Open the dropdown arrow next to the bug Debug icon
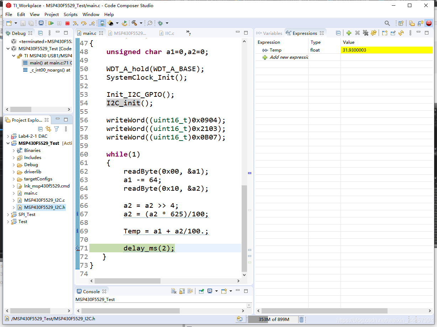 (x=167, y=23)
